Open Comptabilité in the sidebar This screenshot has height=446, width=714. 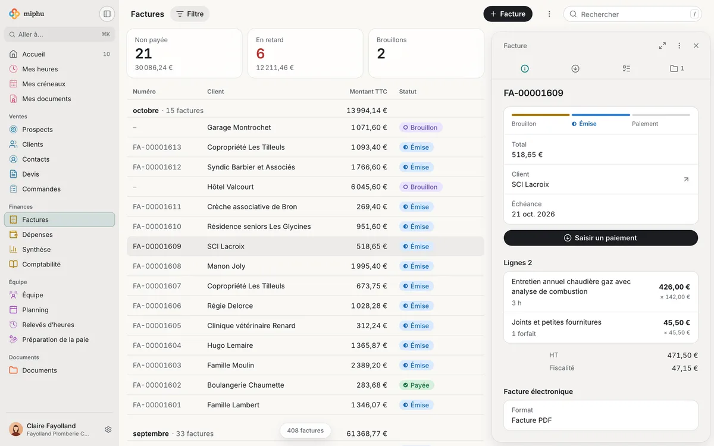pyautogui.click(x=59, y=265)
